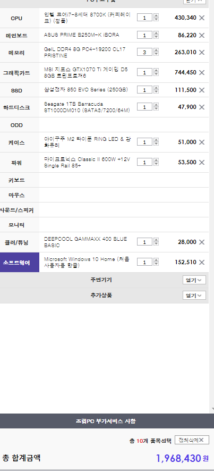This screenshot has height=472, width=214.
Task: Expand the 주변기기 section with 열기
Action: 194,280
